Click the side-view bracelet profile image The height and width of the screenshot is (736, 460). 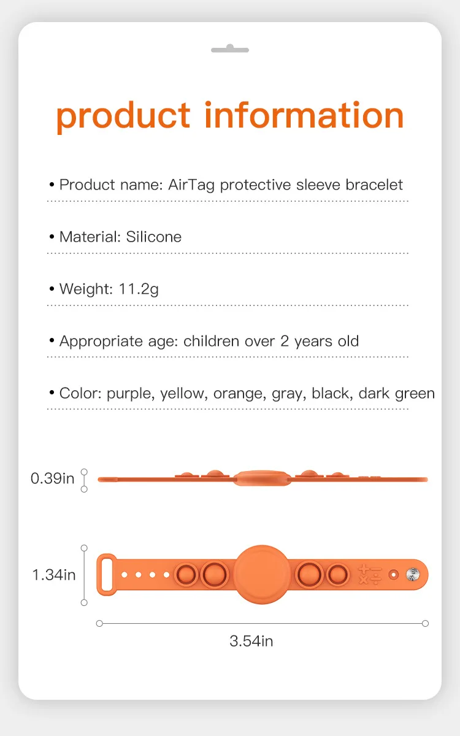click(263, 478)
